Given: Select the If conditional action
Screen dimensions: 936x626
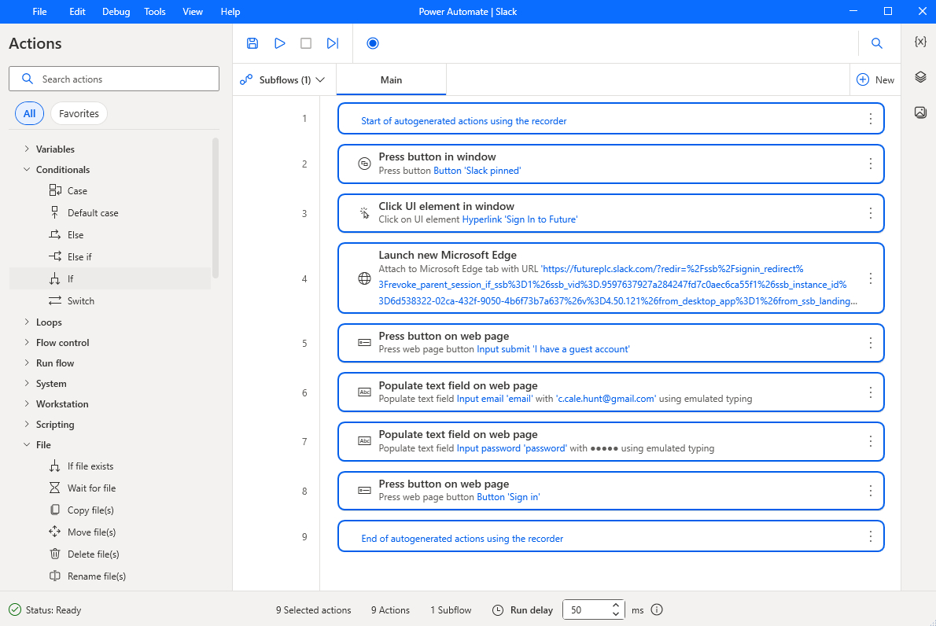Looking at the screenshot, I should [110, 278].
